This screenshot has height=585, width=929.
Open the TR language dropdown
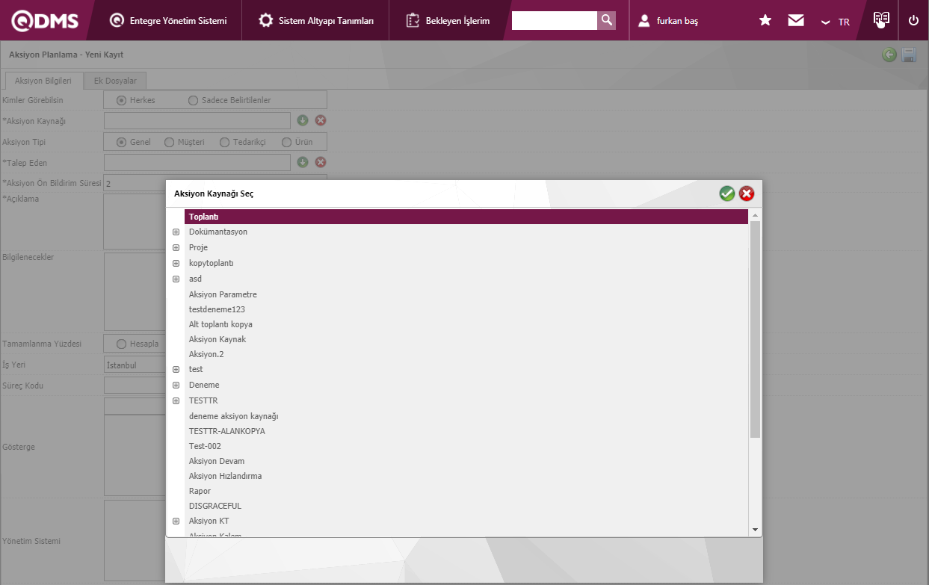pos(835,22)
